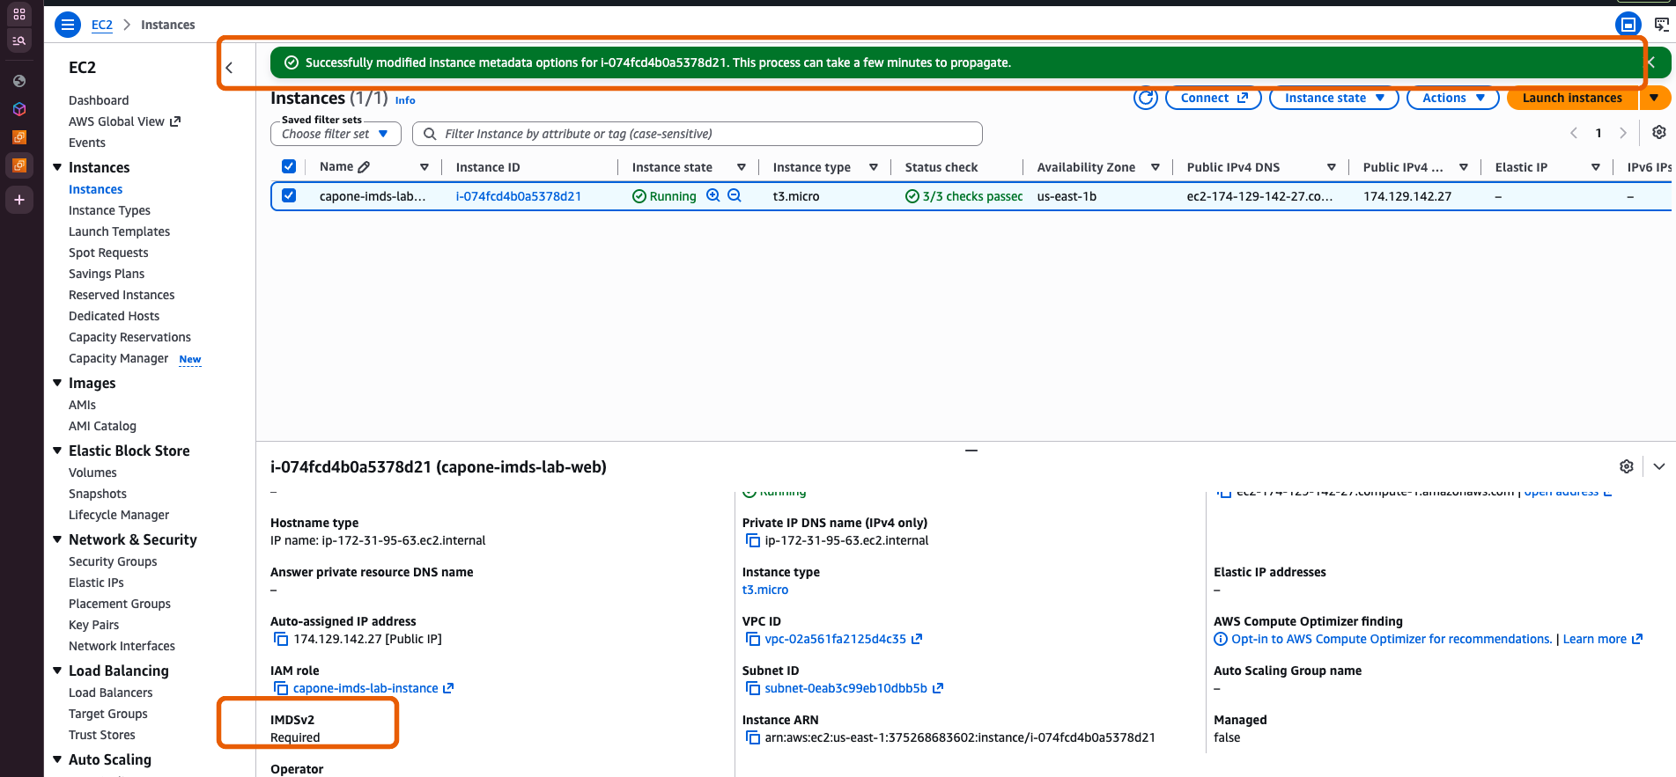Open AMIs in sidebar
The image size is (1676, 777).
pyautogui.click(x=82, y=405)
